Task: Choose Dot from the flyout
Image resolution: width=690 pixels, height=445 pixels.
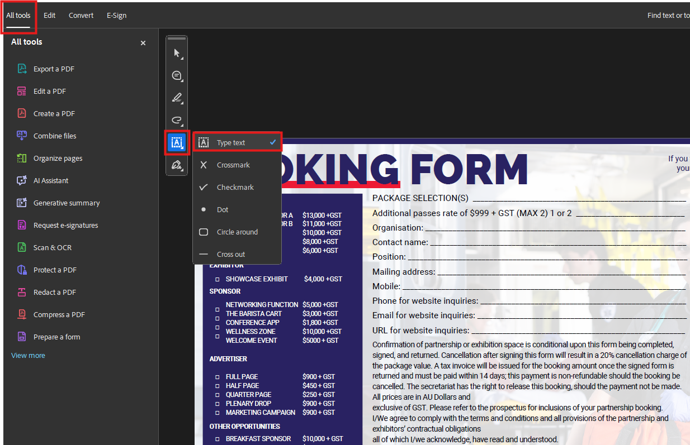Action: tap(237, 209)
